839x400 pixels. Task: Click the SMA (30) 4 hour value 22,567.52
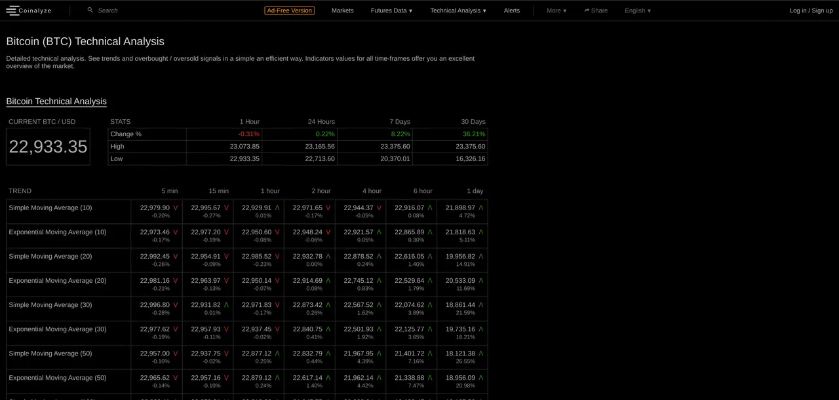click(x=359, y=305)
